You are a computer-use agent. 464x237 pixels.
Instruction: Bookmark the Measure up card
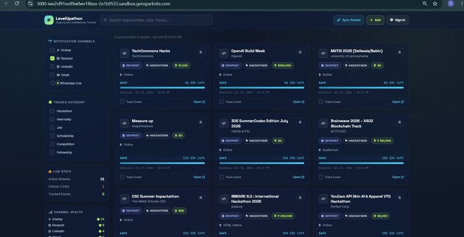[x=201, y=123]
